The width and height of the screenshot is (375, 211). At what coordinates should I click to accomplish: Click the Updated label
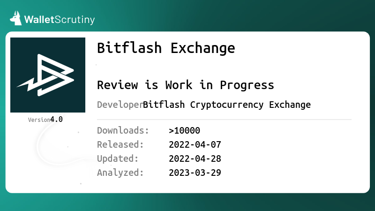[x=118, y=158]
